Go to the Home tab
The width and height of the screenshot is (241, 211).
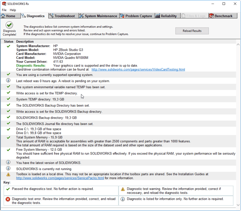coord(10,16)
